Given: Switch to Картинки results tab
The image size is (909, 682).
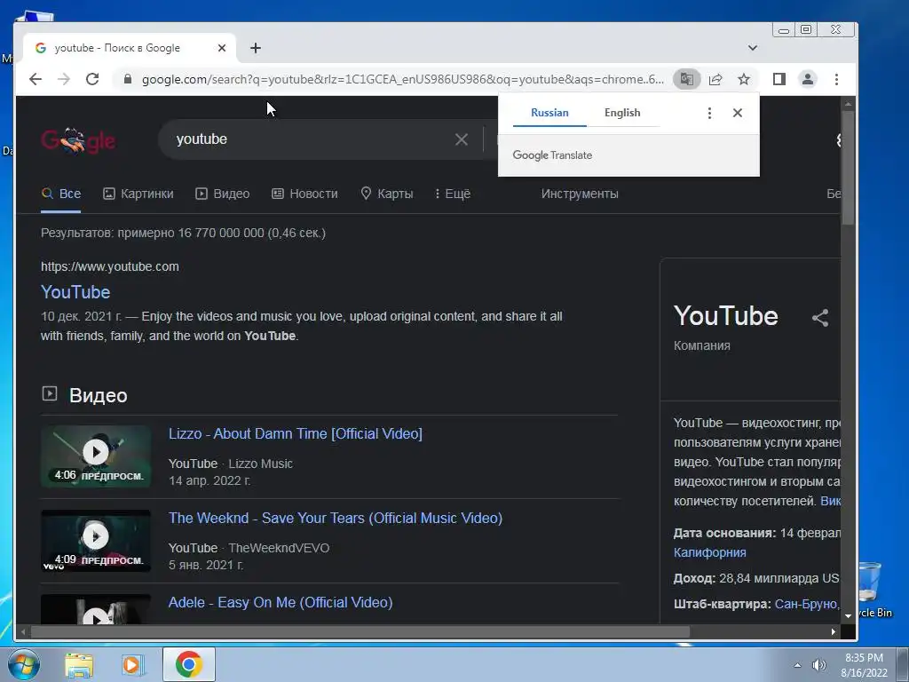Looking at the screenshot, I should click(138, 194).
